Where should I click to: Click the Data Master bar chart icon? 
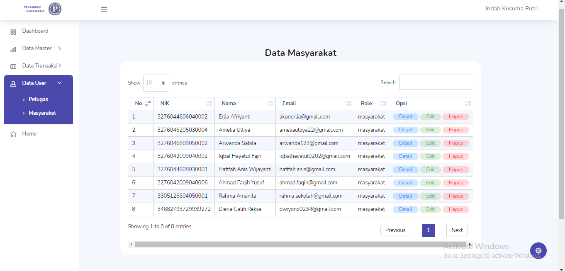13,49
